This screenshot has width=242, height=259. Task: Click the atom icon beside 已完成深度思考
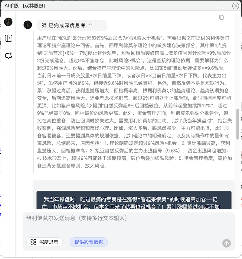[44, 26]
